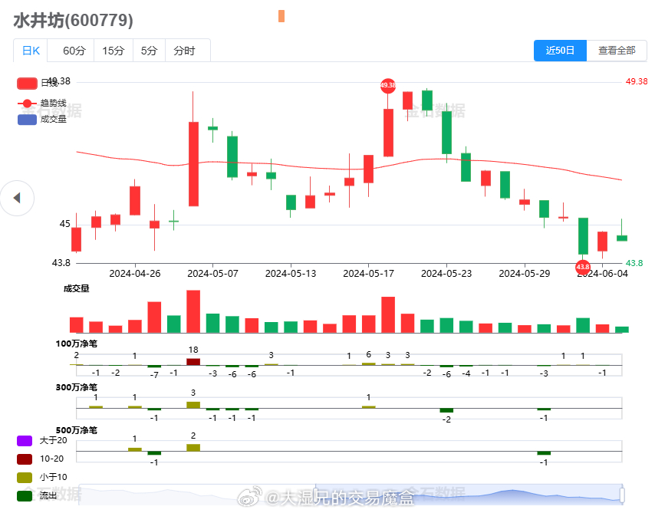Image resolution: width=655 pixels, height=513 pixels.
Task: Click the tall red candle on 2024-05-07's left
Action: (193, 164)
